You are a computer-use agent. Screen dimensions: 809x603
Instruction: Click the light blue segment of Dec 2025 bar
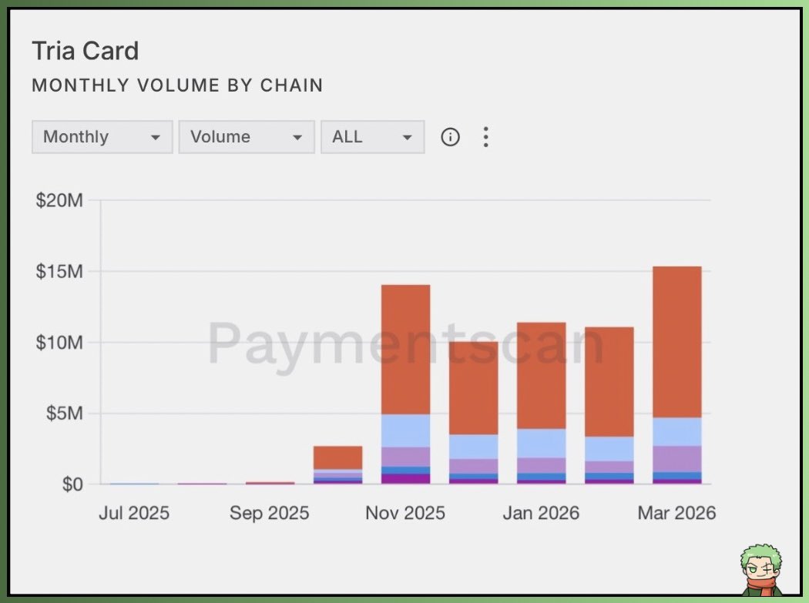tap(474, 447)
